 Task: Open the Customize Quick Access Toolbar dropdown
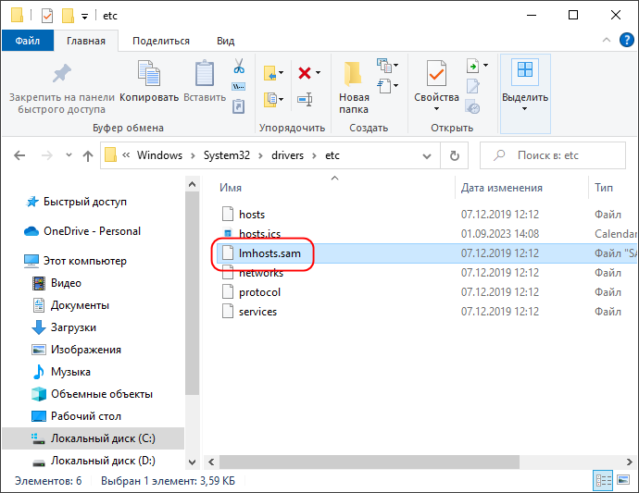tap(84, 17)
